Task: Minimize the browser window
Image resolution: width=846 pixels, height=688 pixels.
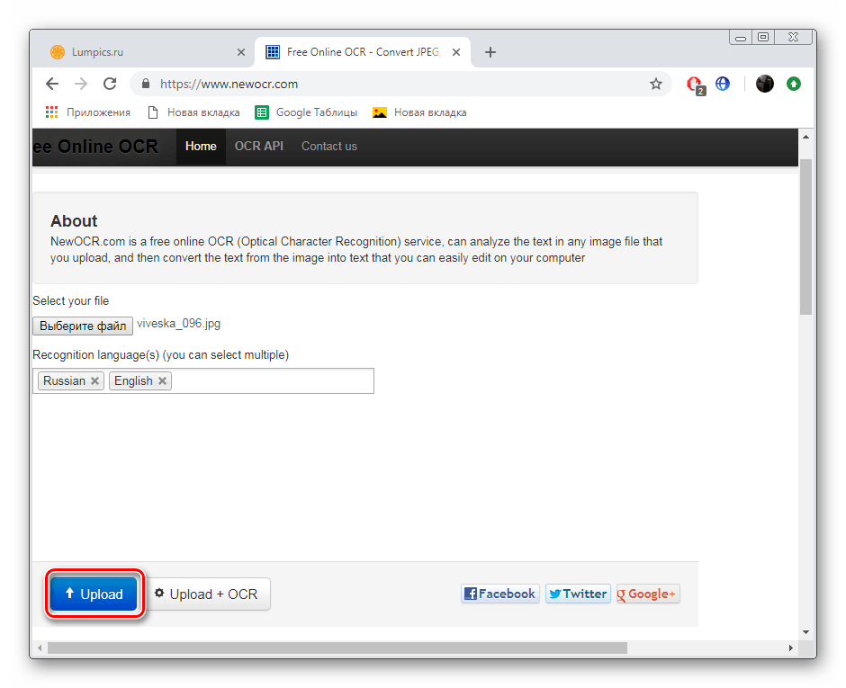Action: tap(741, 37)
